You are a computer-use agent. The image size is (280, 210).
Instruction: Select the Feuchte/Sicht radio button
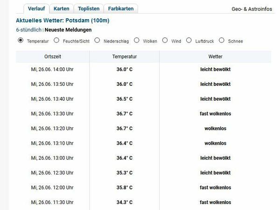click(56, 40)
